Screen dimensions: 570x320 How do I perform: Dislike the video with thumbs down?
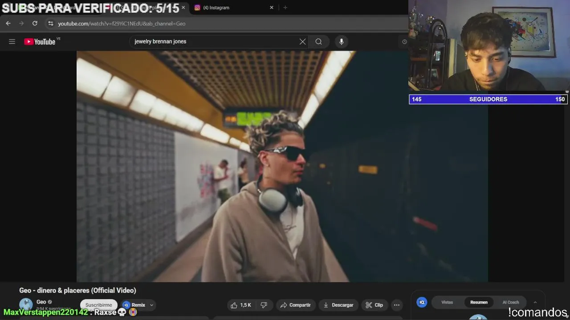264,305
